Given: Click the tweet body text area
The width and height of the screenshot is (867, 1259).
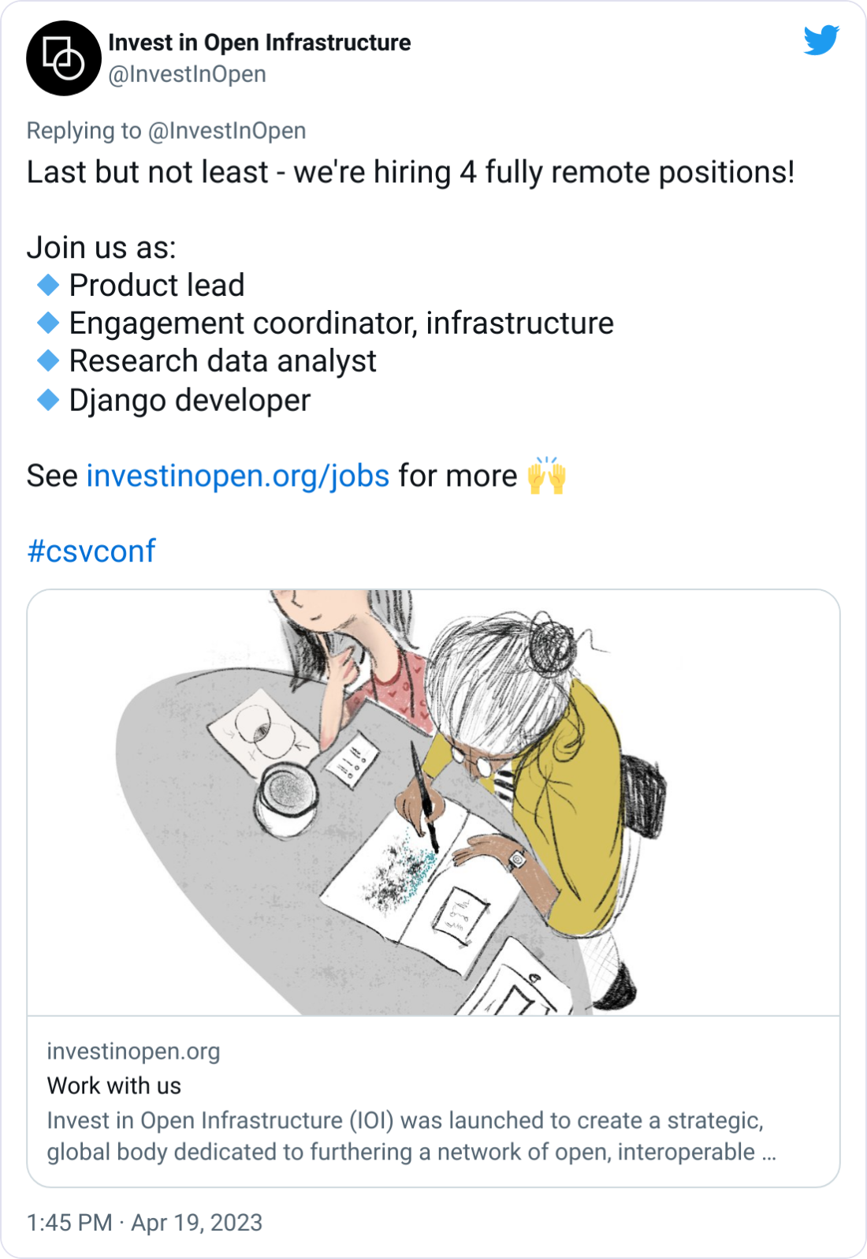Looking at the screenshot, I should pos(410,172).
